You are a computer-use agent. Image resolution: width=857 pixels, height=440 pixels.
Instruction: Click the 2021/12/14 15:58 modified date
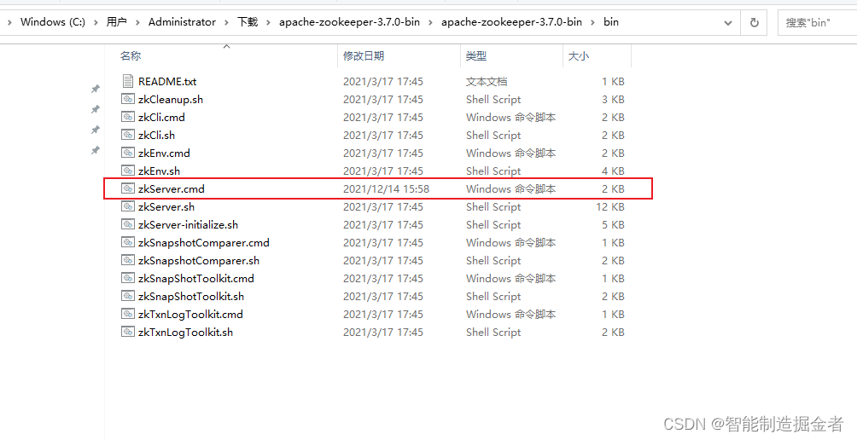(x=386, y=189)
